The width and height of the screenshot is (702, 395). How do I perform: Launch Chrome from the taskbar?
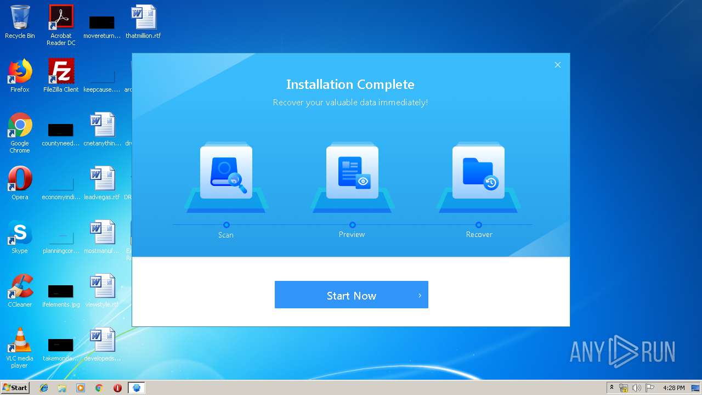pyautogui.click(x=99, y=388)
